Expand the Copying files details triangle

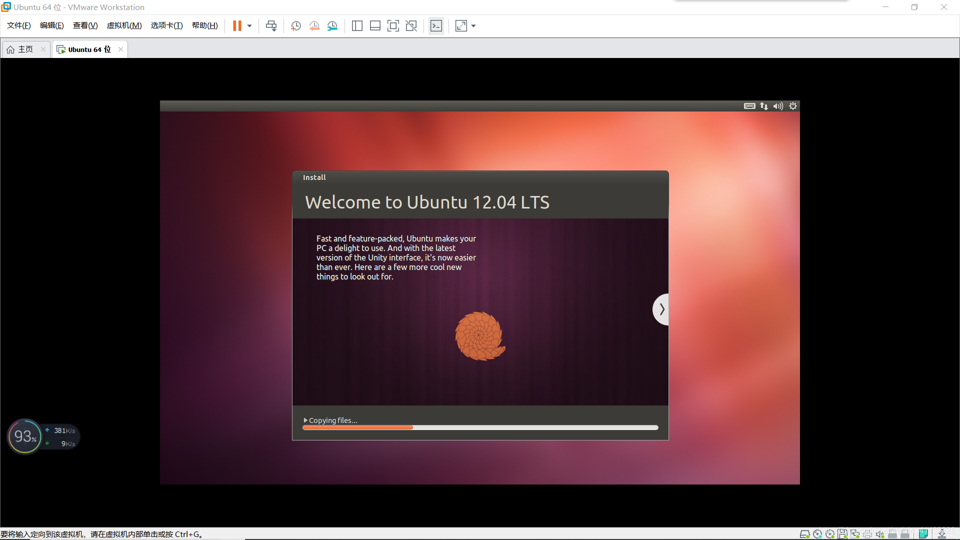305,420
